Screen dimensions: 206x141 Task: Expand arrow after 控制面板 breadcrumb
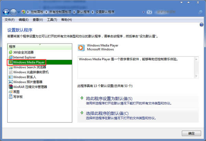tap(46, 12)
